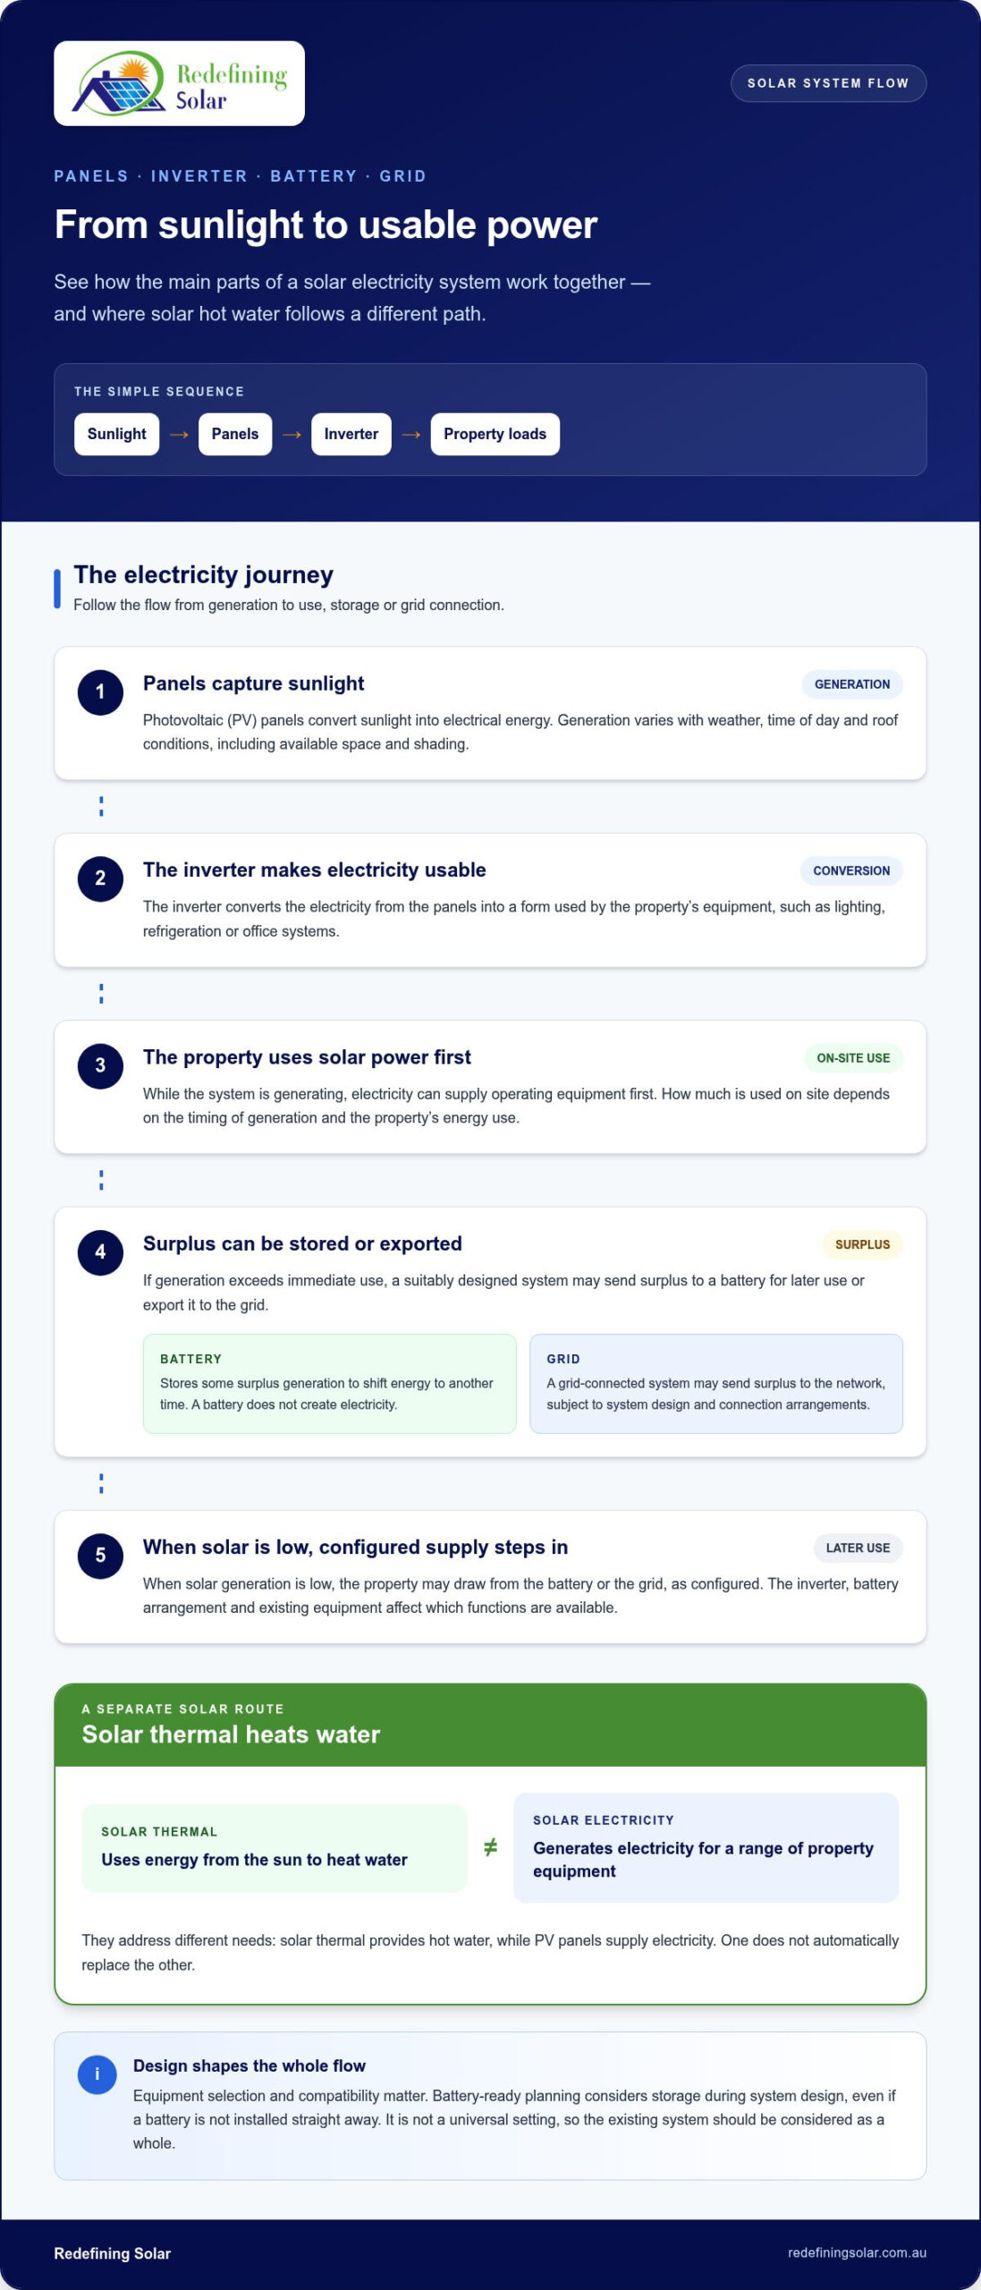Select the Panels chip in the sequence

[x=234, y=434]
